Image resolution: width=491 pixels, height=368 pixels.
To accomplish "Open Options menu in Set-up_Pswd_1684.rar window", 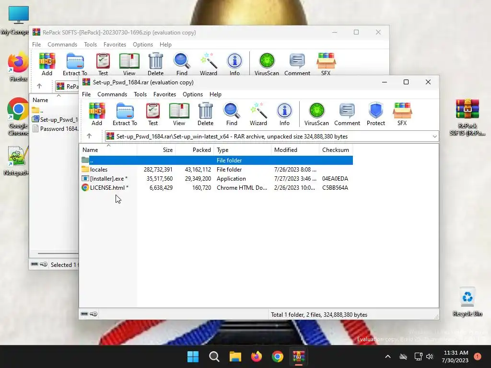I will 193,94.
